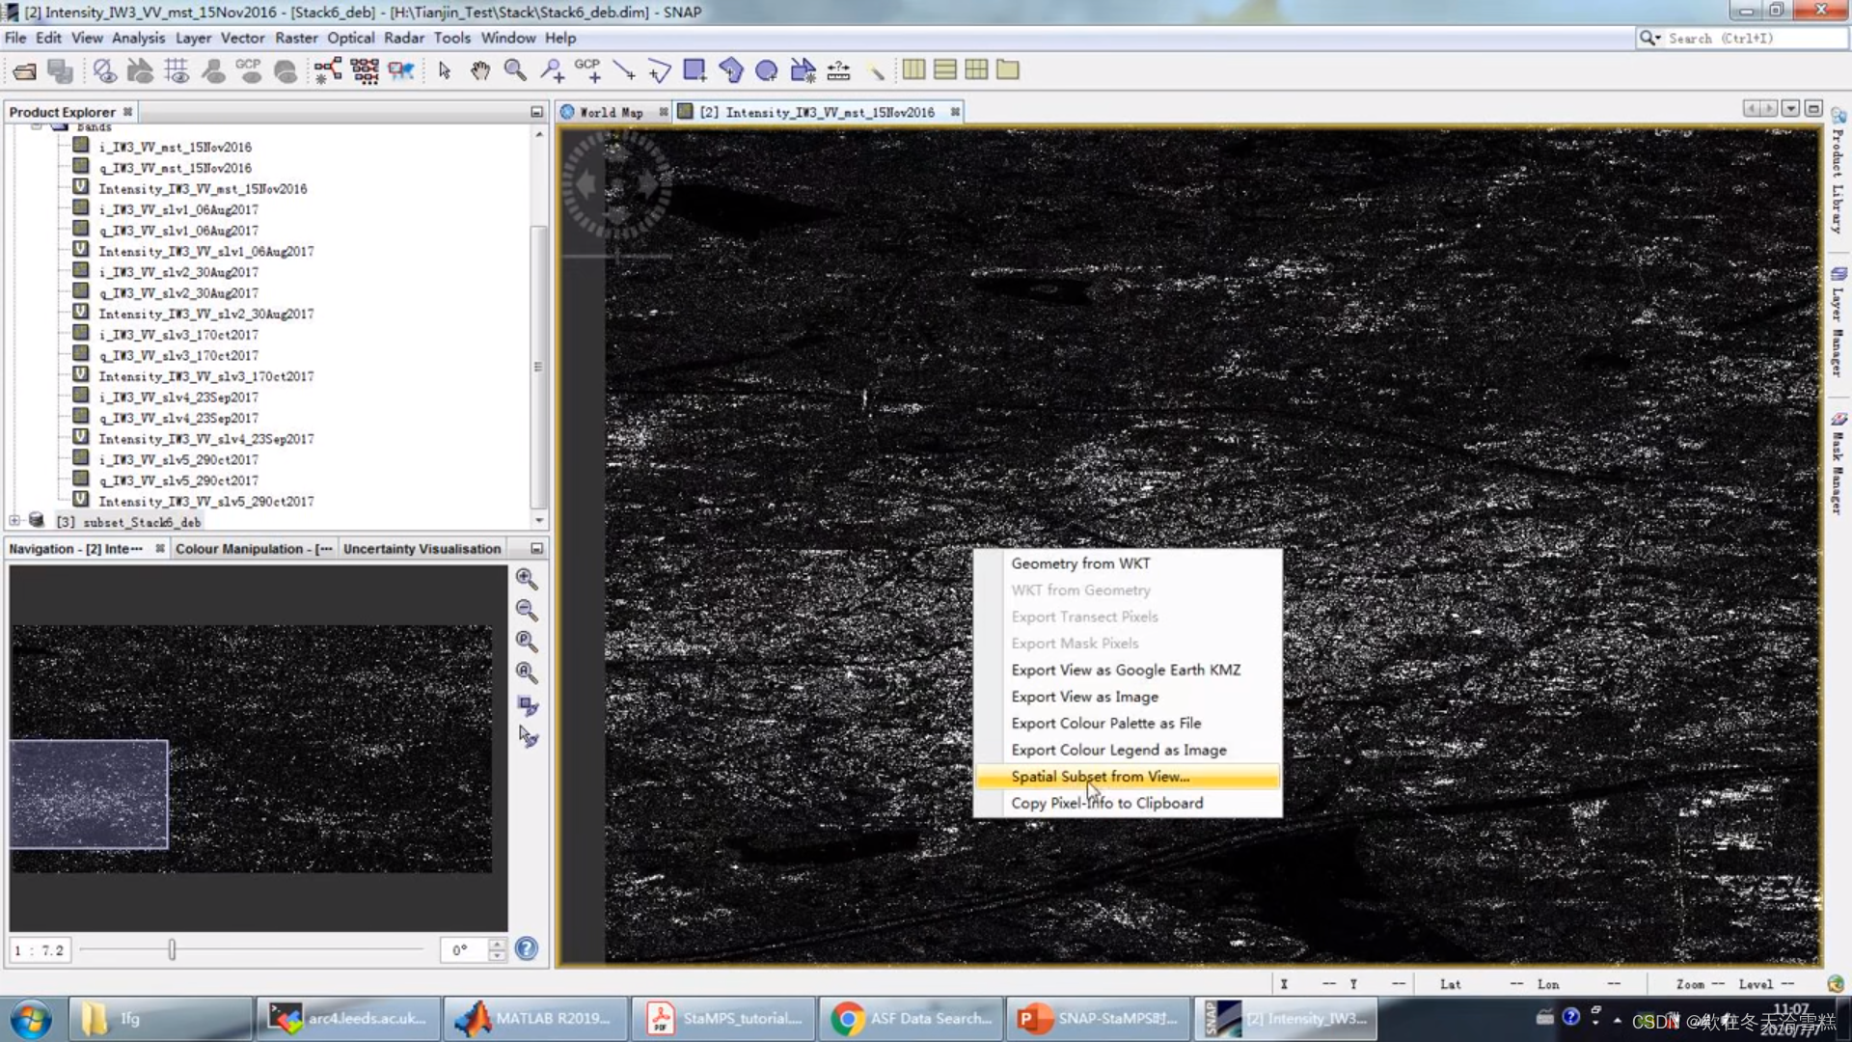Select Spatial Subset from View menu entry
This screenshot has height=1042, width=1852.
coord(1100,777)
